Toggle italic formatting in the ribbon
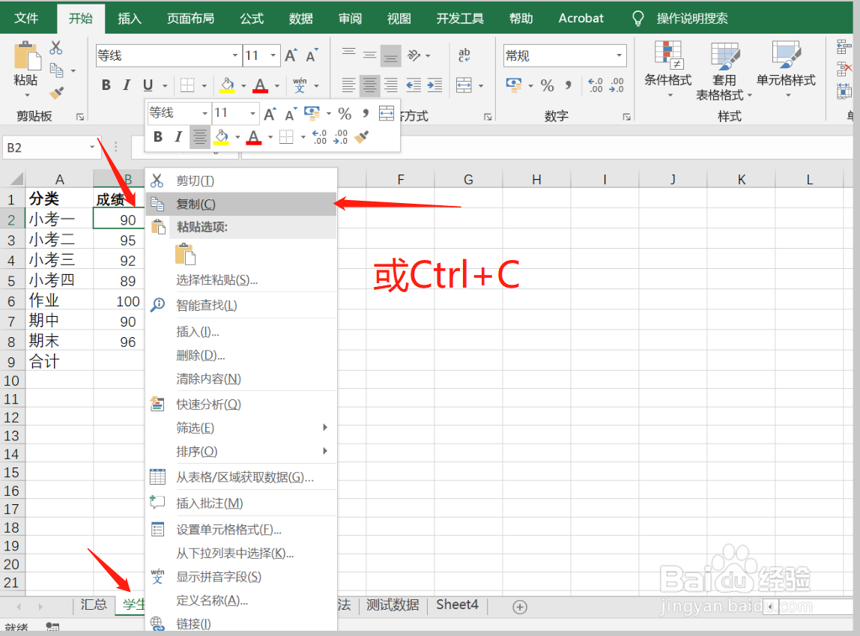Image resolution: width=860 pixels, height=636 pixels. 127,85
